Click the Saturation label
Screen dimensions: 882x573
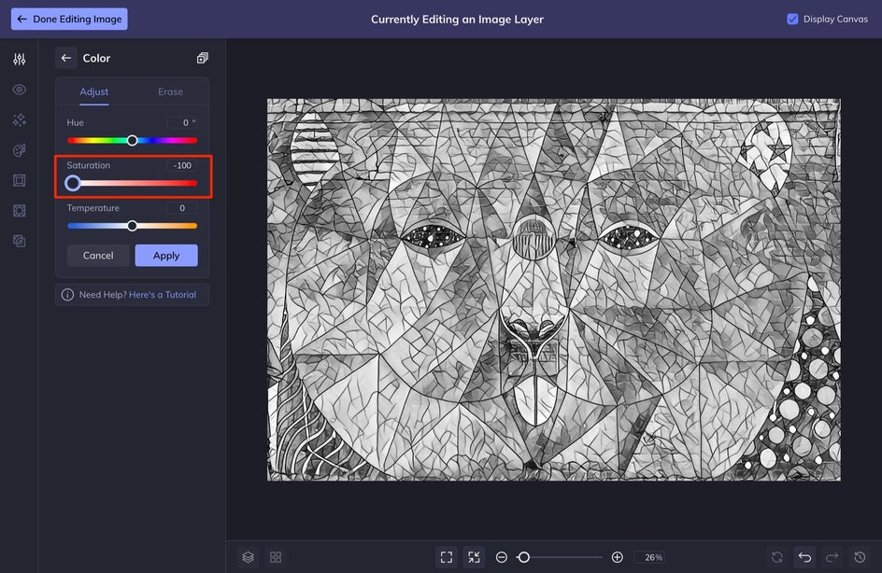[89, 165]
